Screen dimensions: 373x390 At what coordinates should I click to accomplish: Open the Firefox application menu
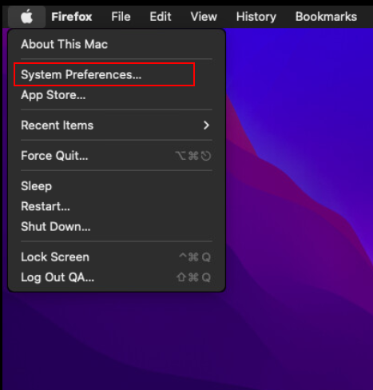pyautogui.click(x=72, y=17)
